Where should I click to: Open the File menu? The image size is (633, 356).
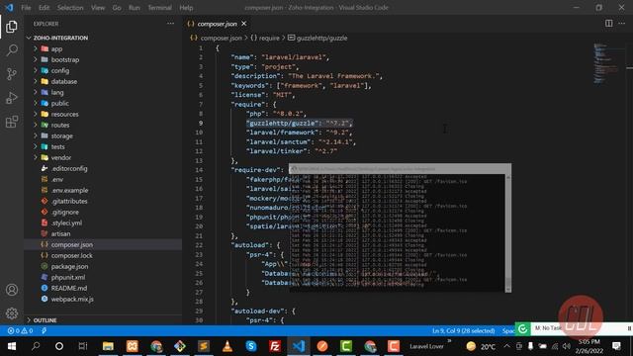pyautogui.click(x=26, y=8)
